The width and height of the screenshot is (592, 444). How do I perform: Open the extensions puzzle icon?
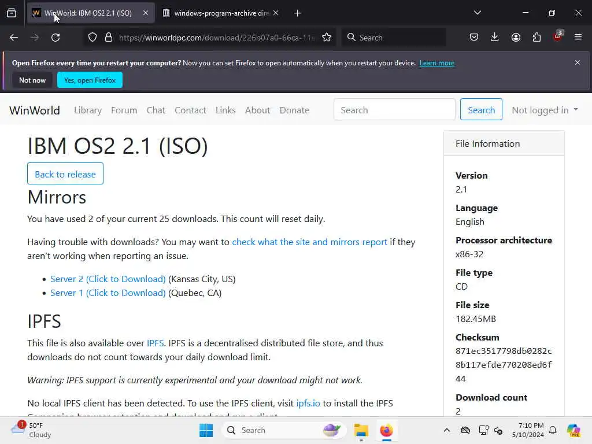point(536,38)
